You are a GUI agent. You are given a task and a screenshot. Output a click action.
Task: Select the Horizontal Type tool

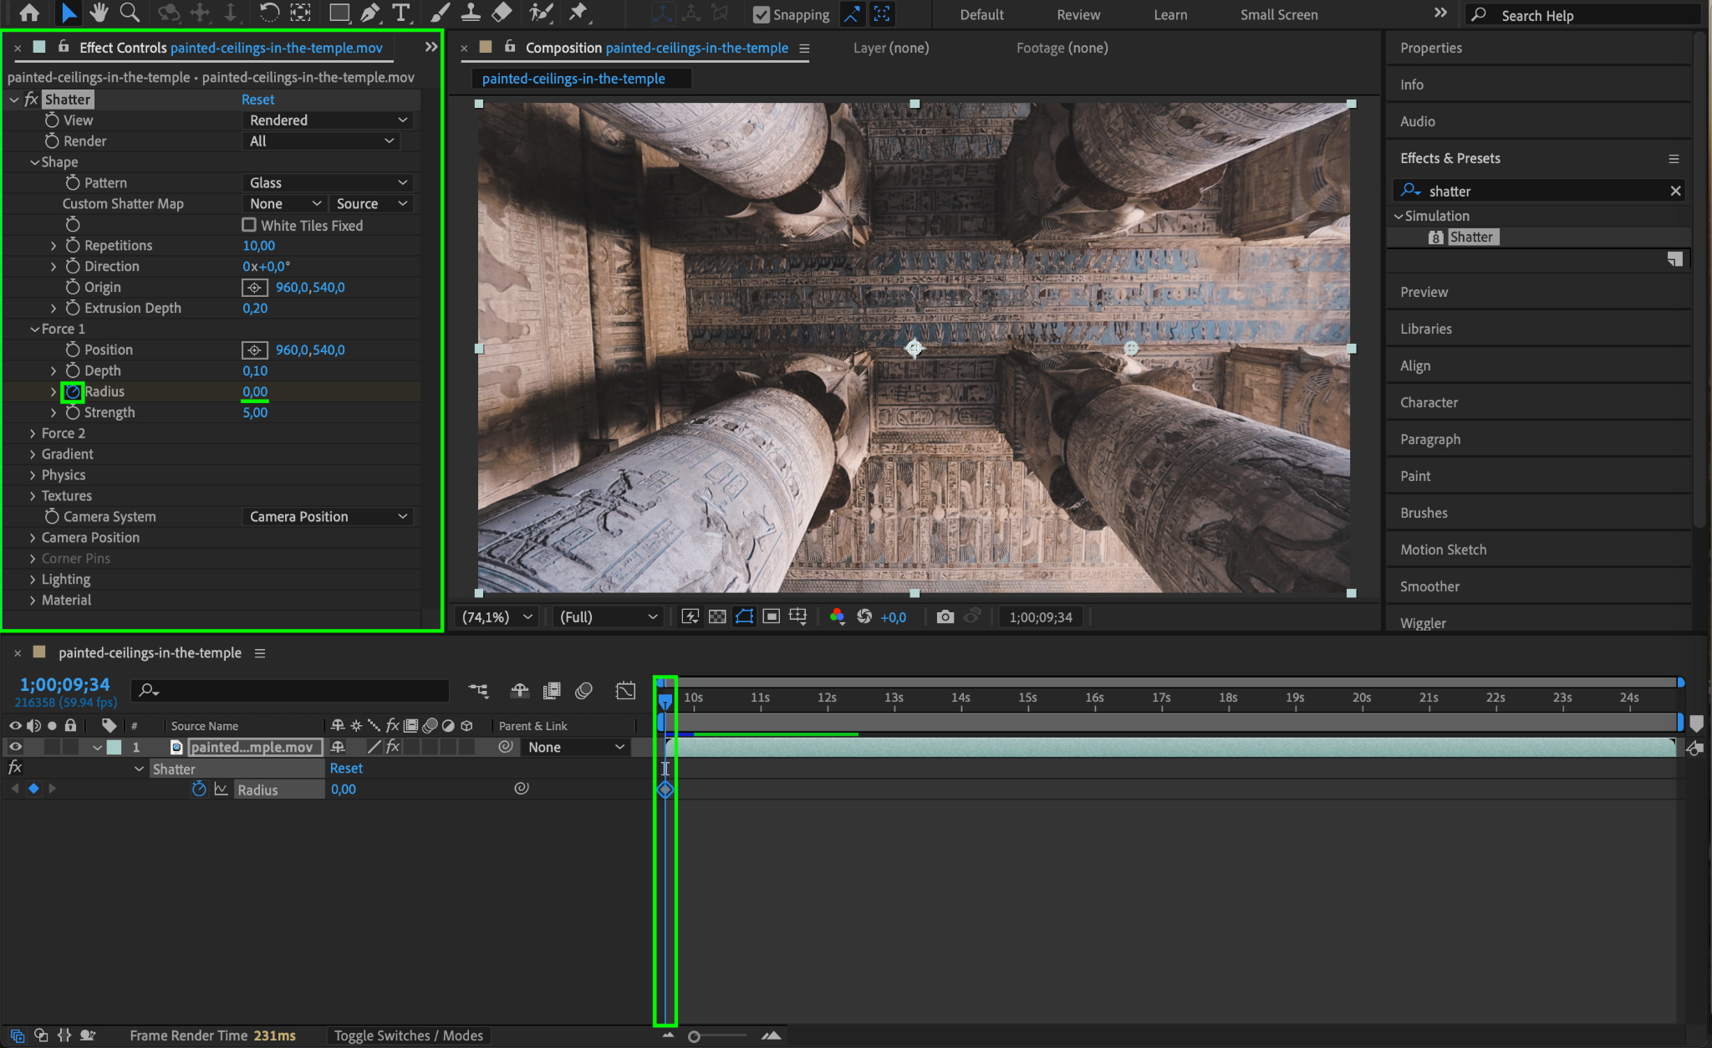coord(401,13)
